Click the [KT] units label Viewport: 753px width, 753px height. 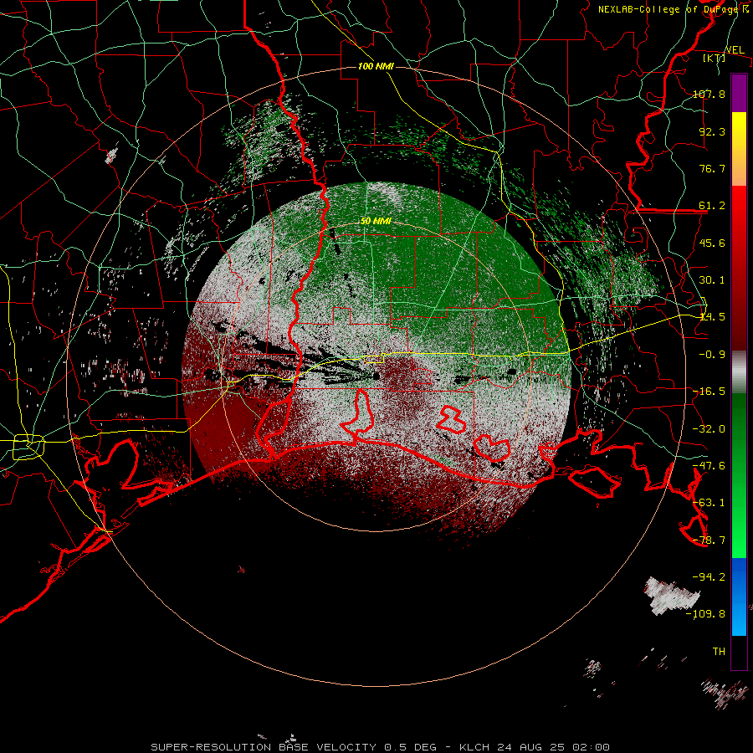coord(714,58)
